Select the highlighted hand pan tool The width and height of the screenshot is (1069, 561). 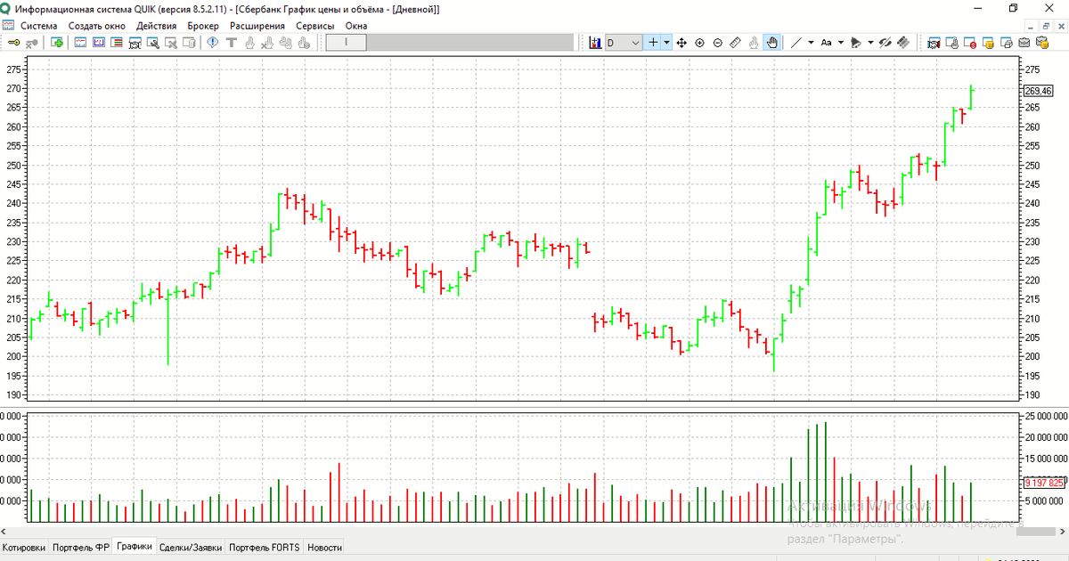pyautogui.click(x=772, y=42)
